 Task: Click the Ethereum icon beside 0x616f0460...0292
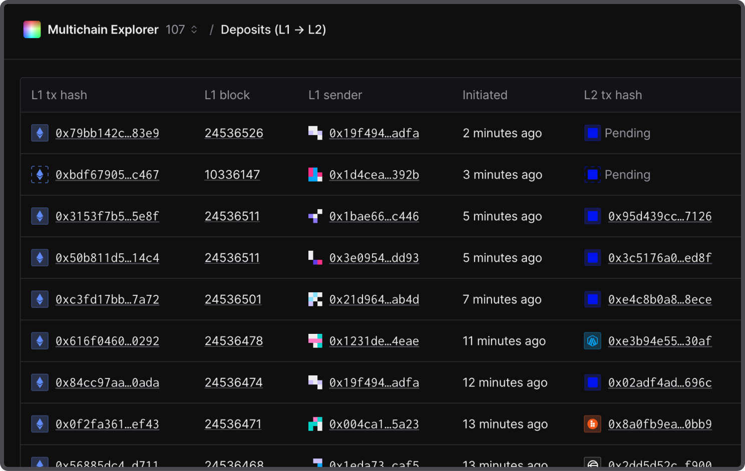tap(40, 341)
